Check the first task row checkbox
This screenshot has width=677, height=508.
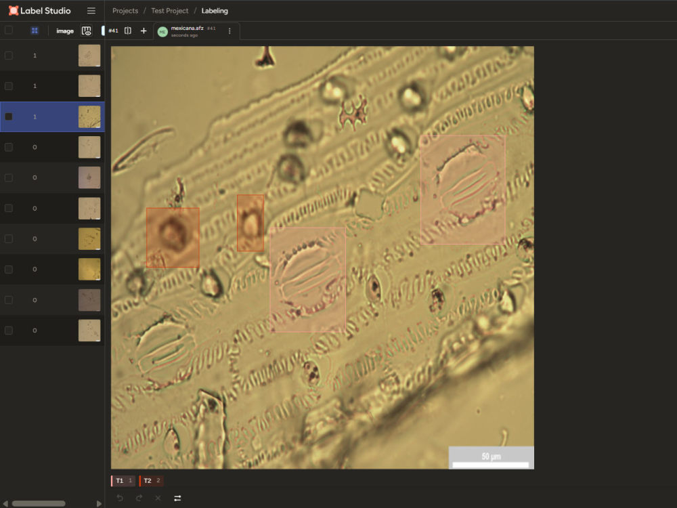(x=8, y=56)
